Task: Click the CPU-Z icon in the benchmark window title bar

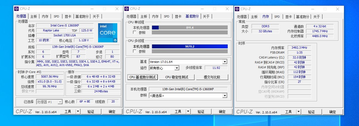Action: pos(127,9)
